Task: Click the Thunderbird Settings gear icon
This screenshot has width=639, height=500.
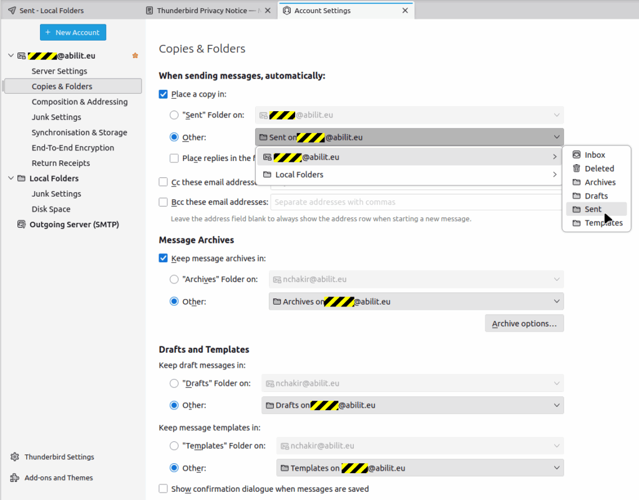Action: click(15, 457)
